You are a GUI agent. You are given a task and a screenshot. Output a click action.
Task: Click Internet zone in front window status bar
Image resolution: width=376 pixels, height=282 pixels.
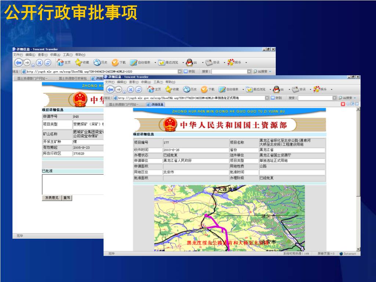point(348,254)
